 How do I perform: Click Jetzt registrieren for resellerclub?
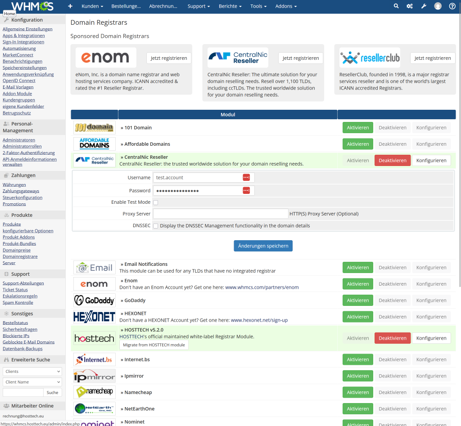(x=433, y=58)
